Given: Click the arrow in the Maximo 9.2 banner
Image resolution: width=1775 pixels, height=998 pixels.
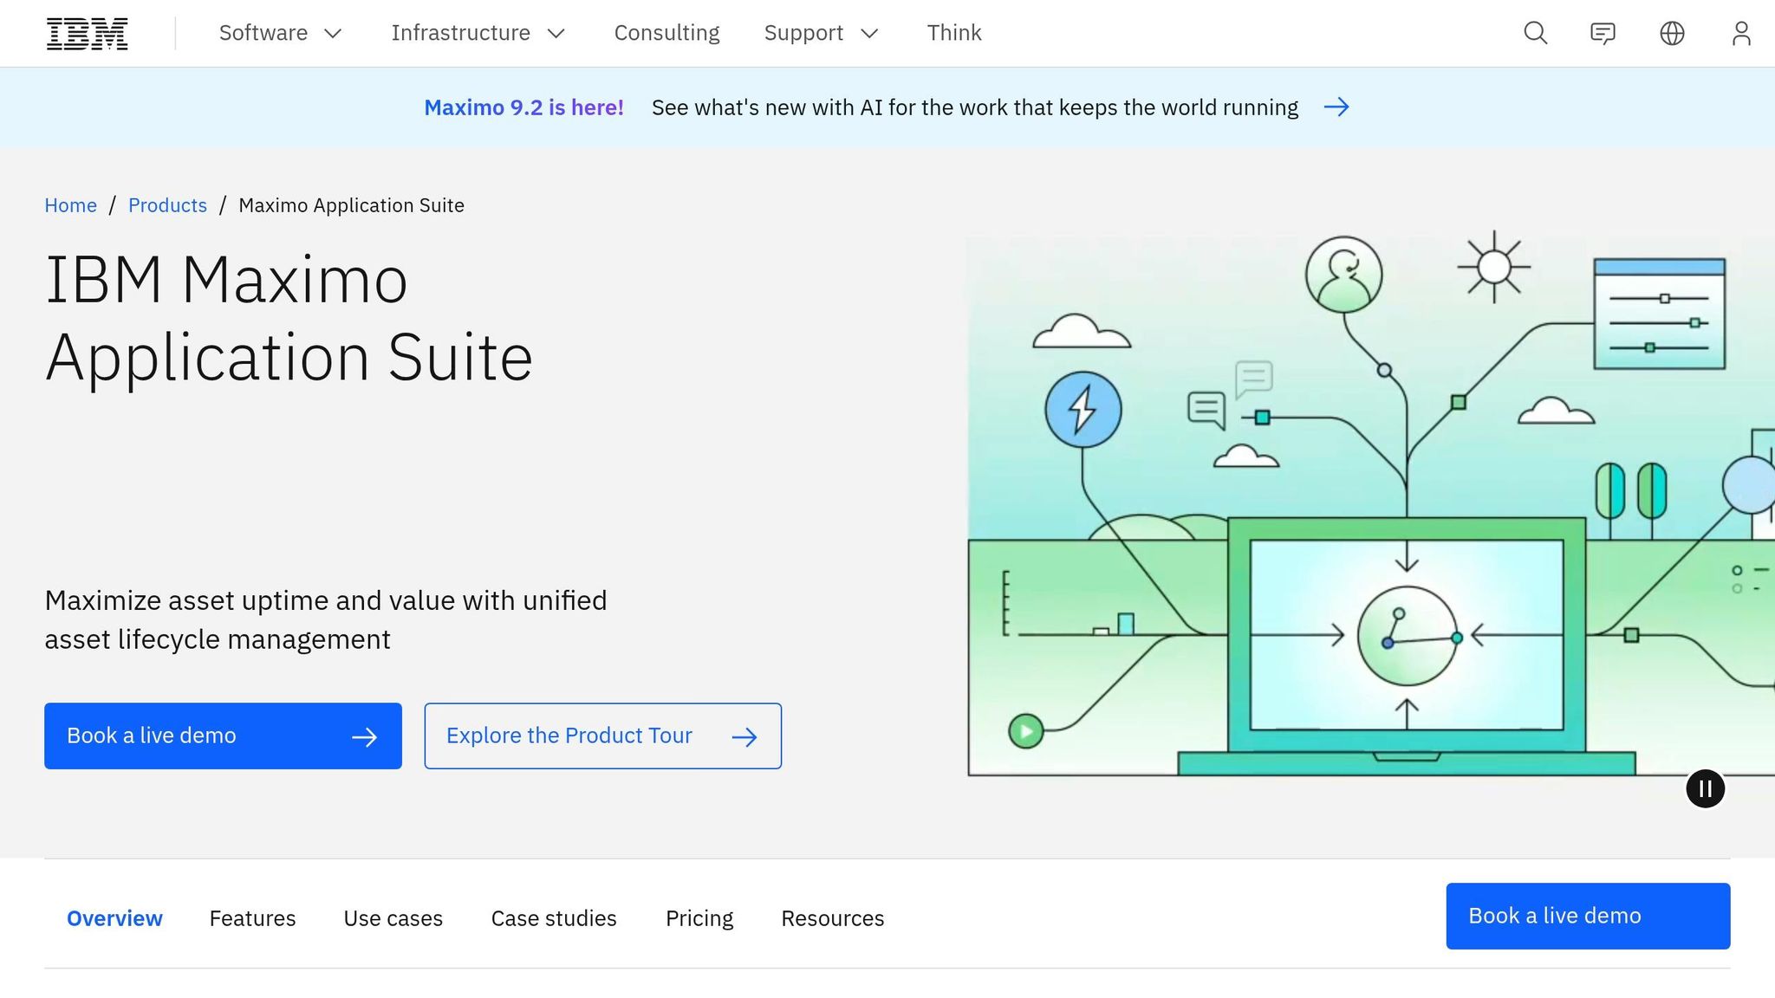Looking at the screenshot, I should tap(1336, 107).
